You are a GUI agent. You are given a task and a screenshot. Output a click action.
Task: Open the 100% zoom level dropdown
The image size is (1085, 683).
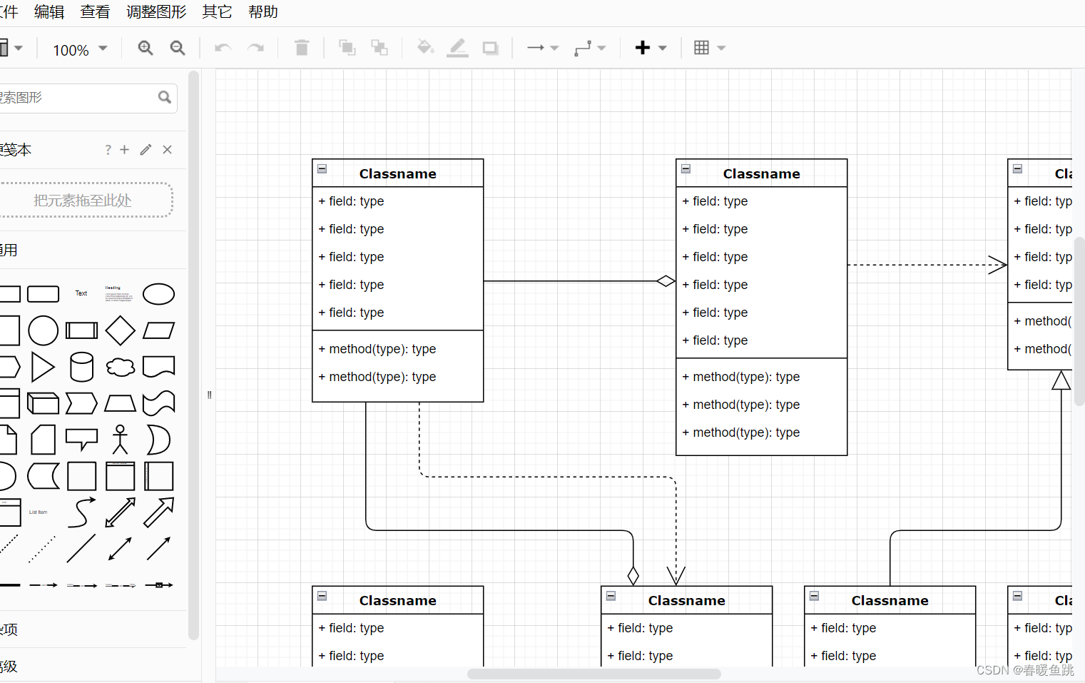[x=78, y=49]
